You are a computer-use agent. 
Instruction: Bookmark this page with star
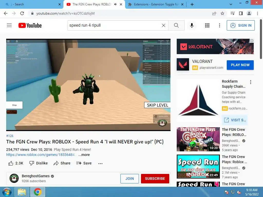tap(222, 13)
